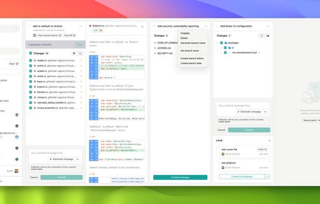Select Generate branch name menu entry

(193, 43)
